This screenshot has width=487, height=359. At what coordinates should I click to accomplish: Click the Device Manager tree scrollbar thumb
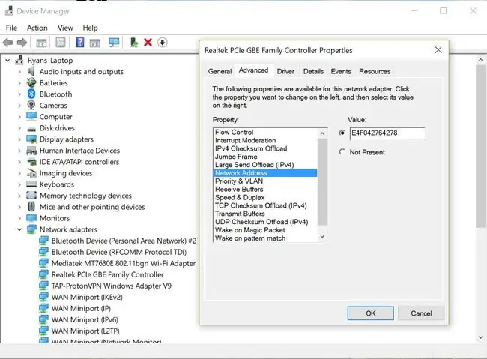[480, 146]
